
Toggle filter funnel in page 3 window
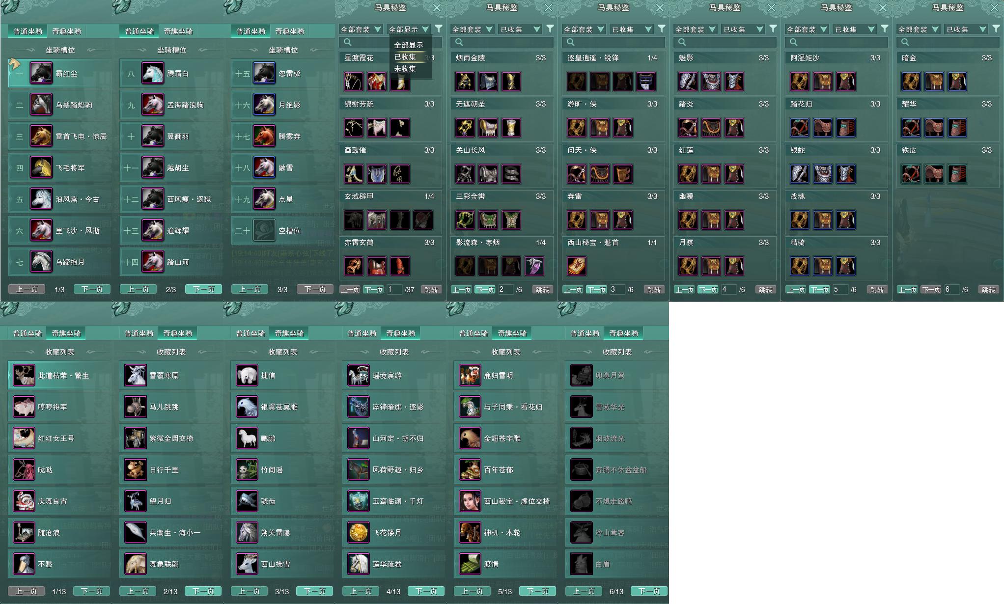(662, 29)
